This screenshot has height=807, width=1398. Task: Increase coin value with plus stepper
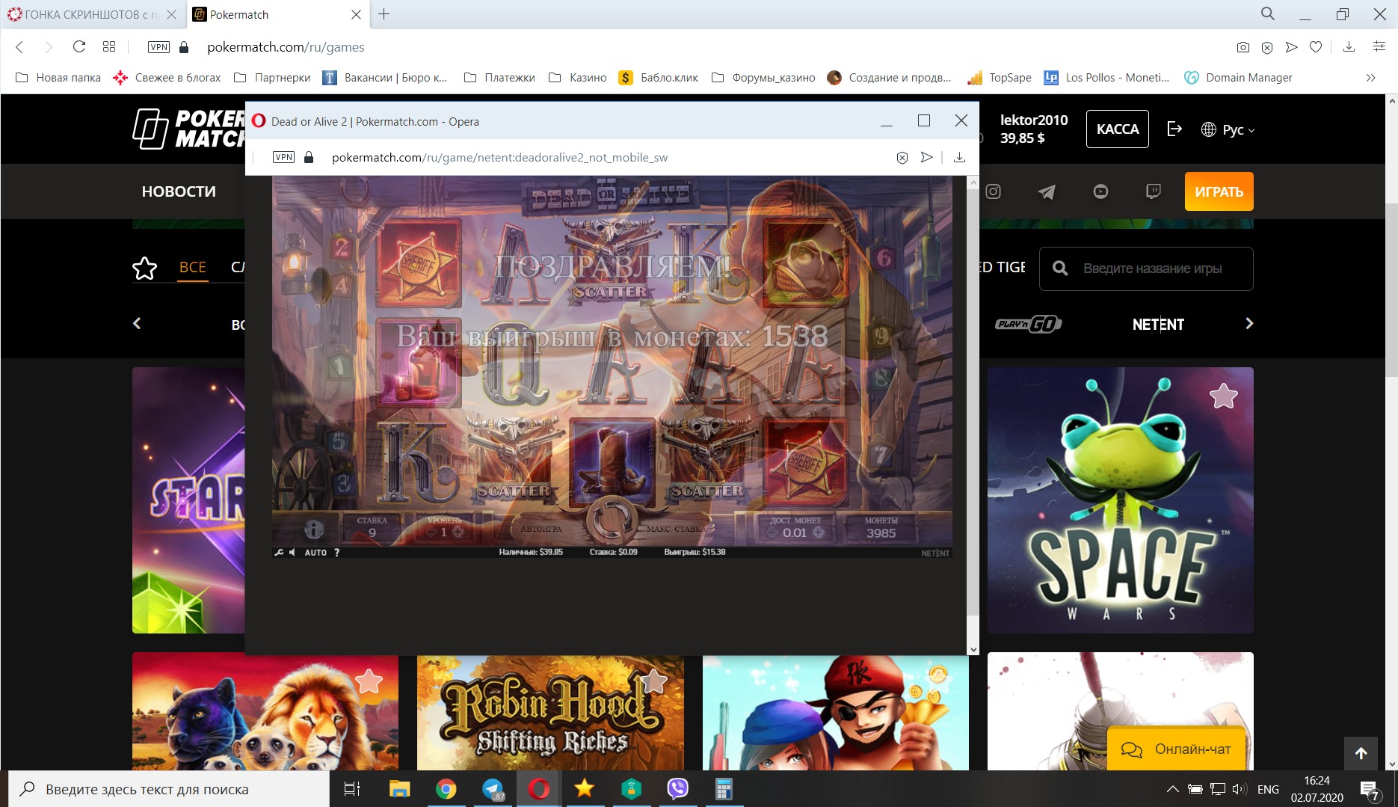pyautogui.click(x=819, y=533)
